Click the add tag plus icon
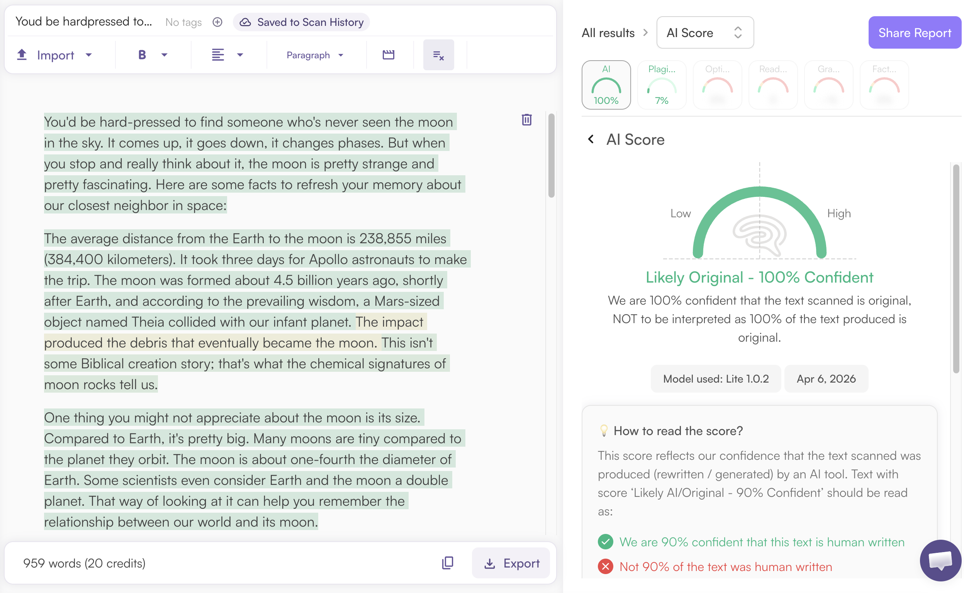The image size is (964, 593). [x=217, y=22]
